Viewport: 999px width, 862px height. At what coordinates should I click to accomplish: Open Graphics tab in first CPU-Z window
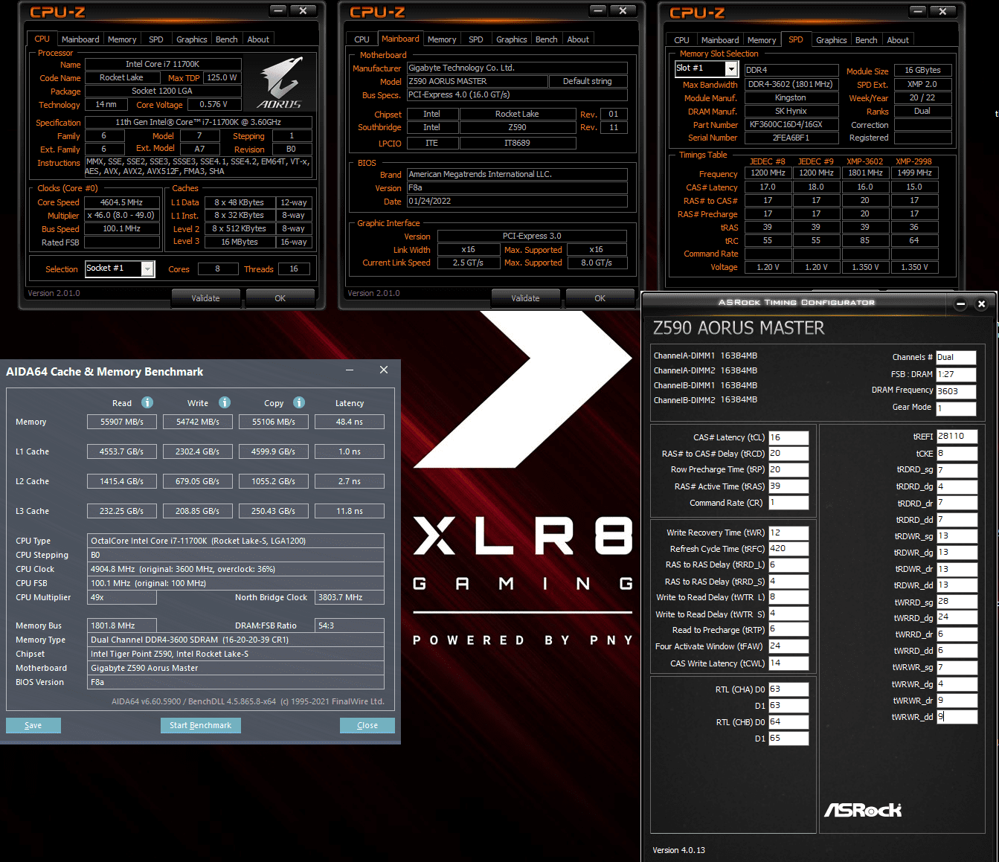click(x=192, y=39)
